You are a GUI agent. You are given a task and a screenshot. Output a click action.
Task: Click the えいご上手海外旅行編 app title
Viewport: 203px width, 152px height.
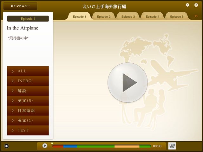coord(104,6)
